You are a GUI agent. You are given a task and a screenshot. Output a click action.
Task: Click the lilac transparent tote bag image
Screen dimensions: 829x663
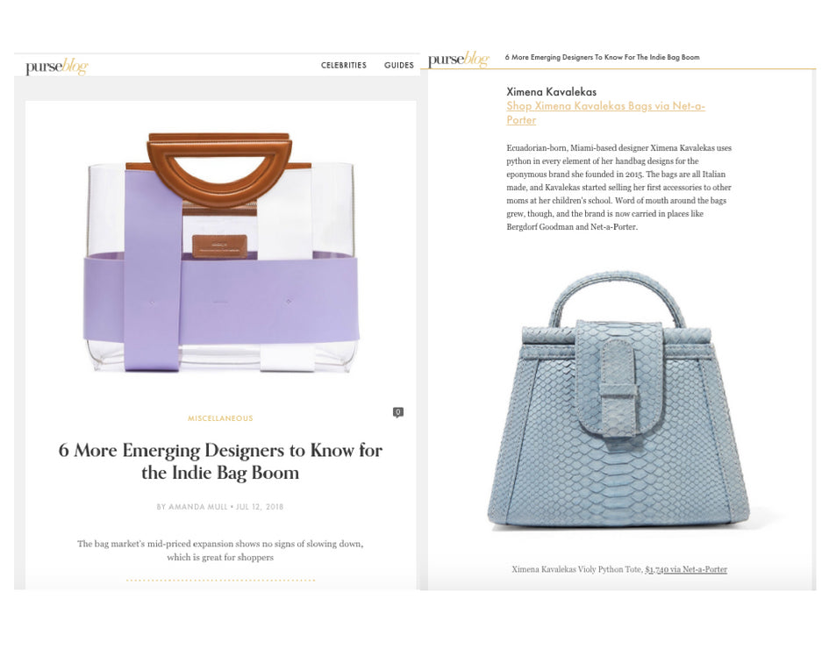click(221, 253)
